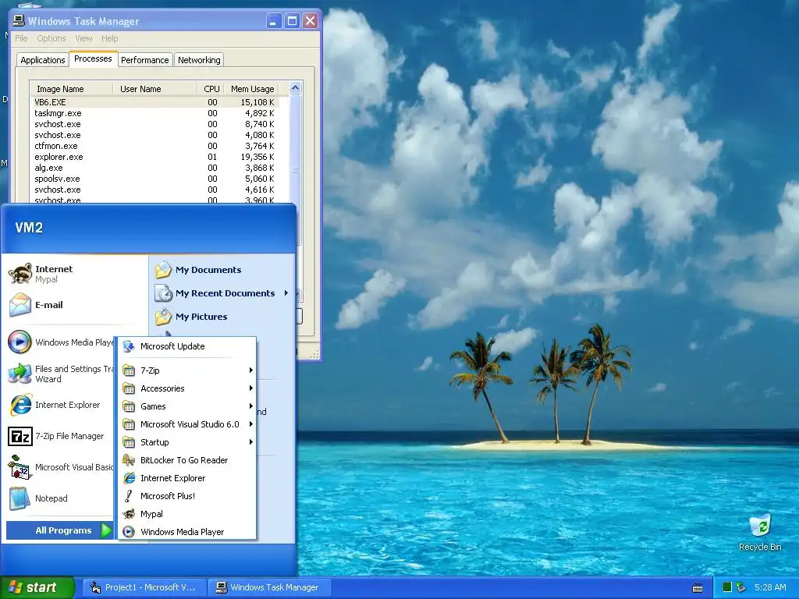The height and width of the screenshot is (599, 799).
Task: Click the All Programs green arrow
Action: (x=106, y=530)
